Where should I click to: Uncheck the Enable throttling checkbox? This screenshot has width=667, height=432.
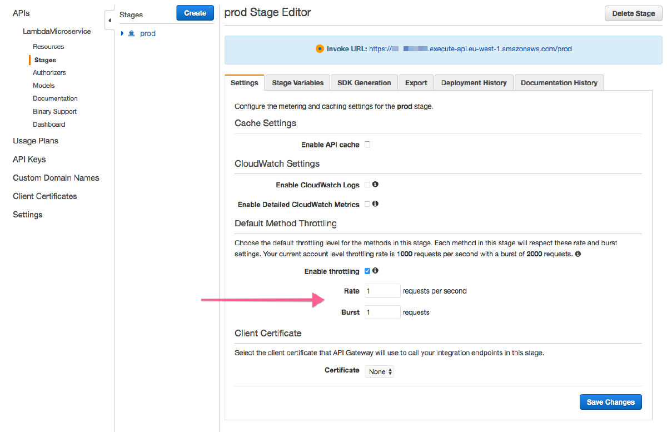367,271
